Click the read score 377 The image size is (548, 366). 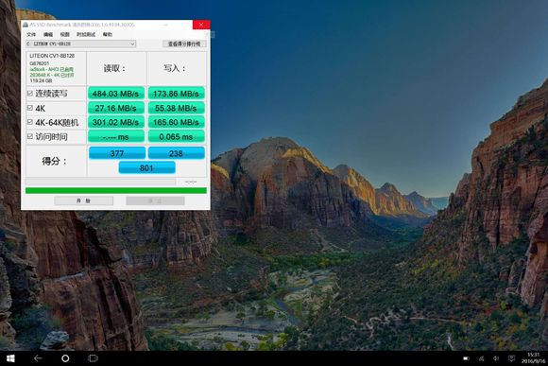pyautogui.click(x=117, y=153)
